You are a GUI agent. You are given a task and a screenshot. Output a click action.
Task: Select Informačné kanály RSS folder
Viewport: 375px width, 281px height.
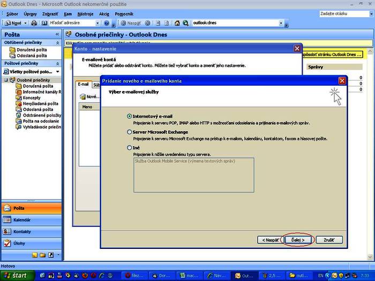coord(42,92)
